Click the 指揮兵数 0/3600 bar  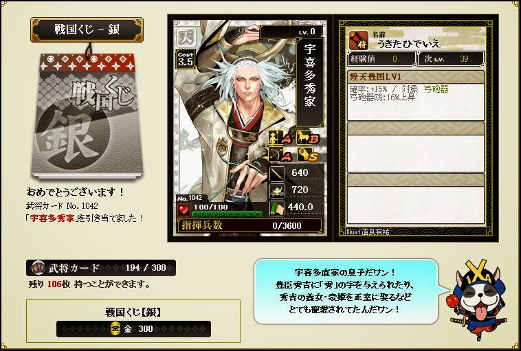[x=250, y=225]
